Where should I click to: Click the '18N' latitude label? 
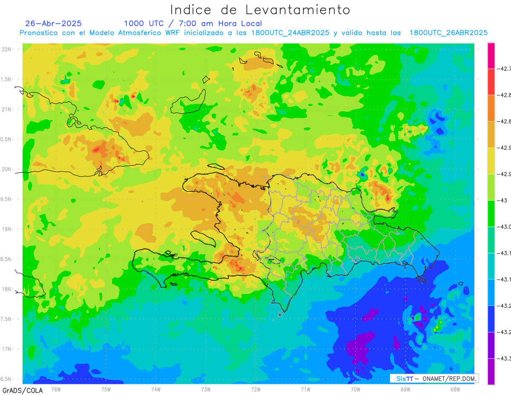(7, 289)
